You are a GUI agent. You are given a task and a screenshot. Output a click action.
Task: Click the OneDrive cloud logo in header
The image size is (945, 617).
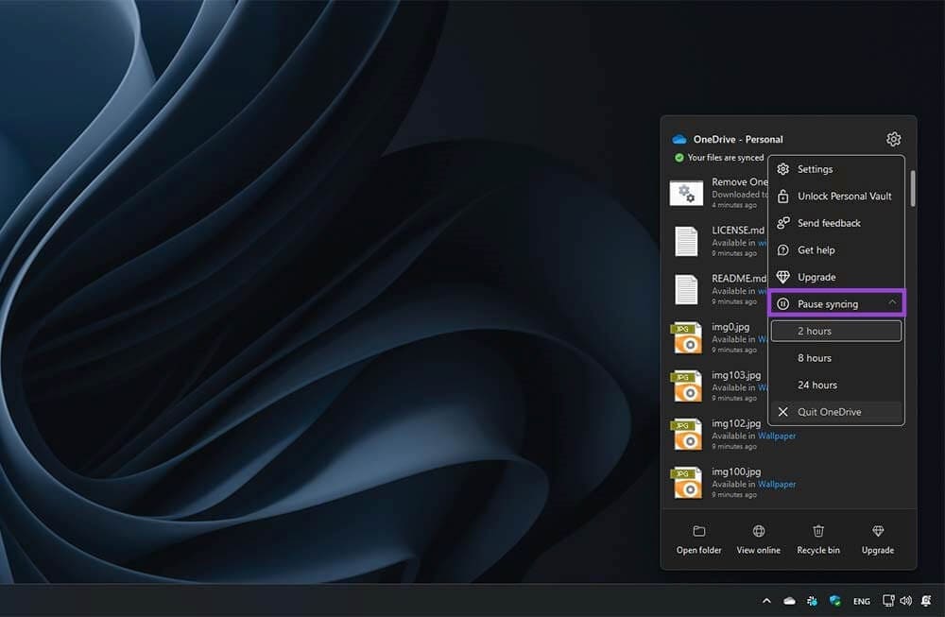(x=679, y=139)
